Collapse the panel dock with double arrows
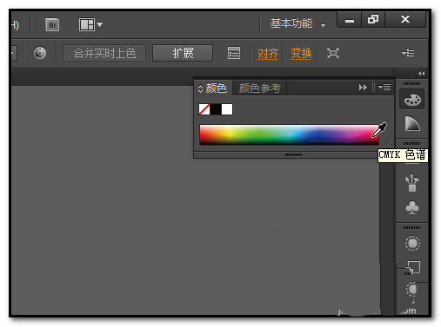Image resolution: width=441 pixels, height=327 pixels. pyautogui.click(x=421, y=74)
